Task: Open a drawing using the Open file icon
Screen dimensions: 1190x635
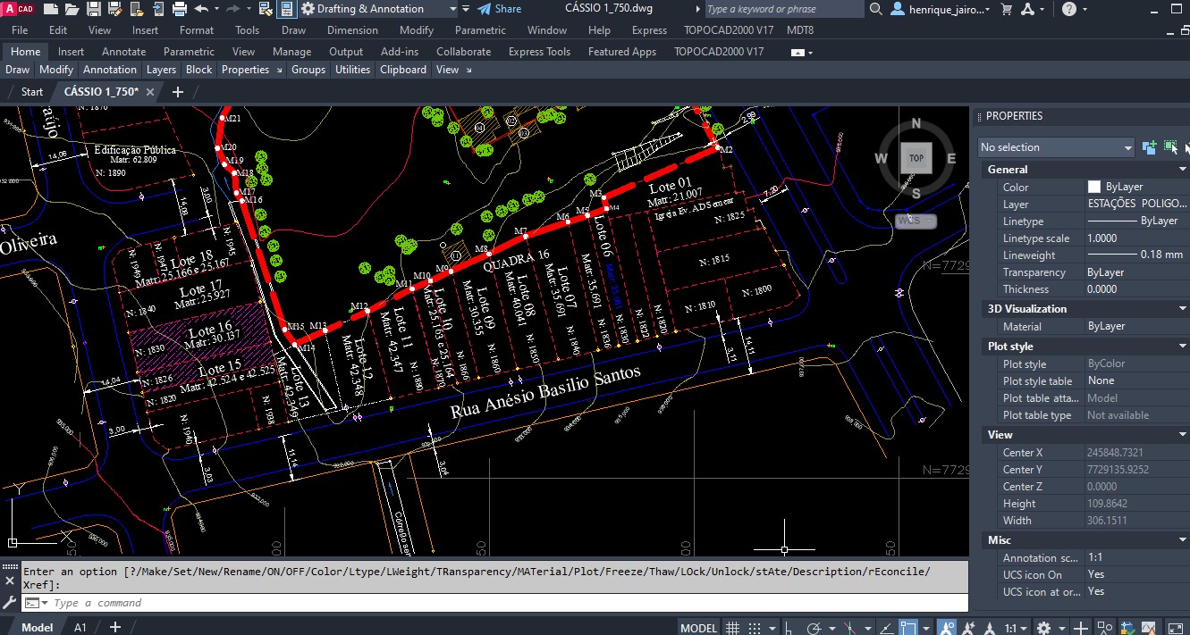Action: click(71, 9)
